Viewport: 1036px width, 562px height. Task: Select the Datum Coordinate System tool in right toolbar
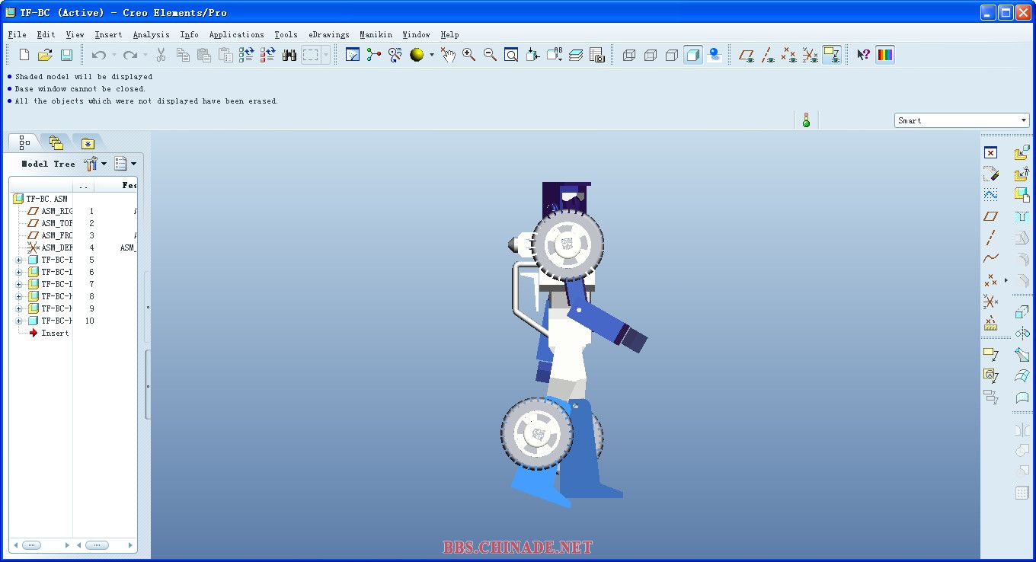(990, 302)
